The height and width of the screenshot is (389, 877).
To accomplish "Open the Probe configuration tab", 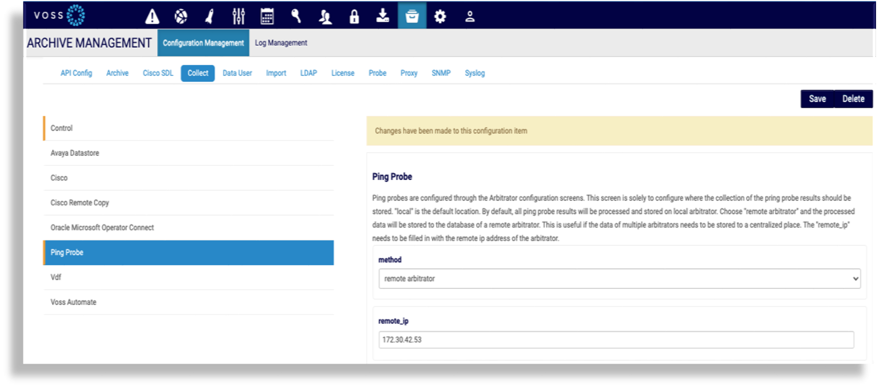I will click(377, 73).
